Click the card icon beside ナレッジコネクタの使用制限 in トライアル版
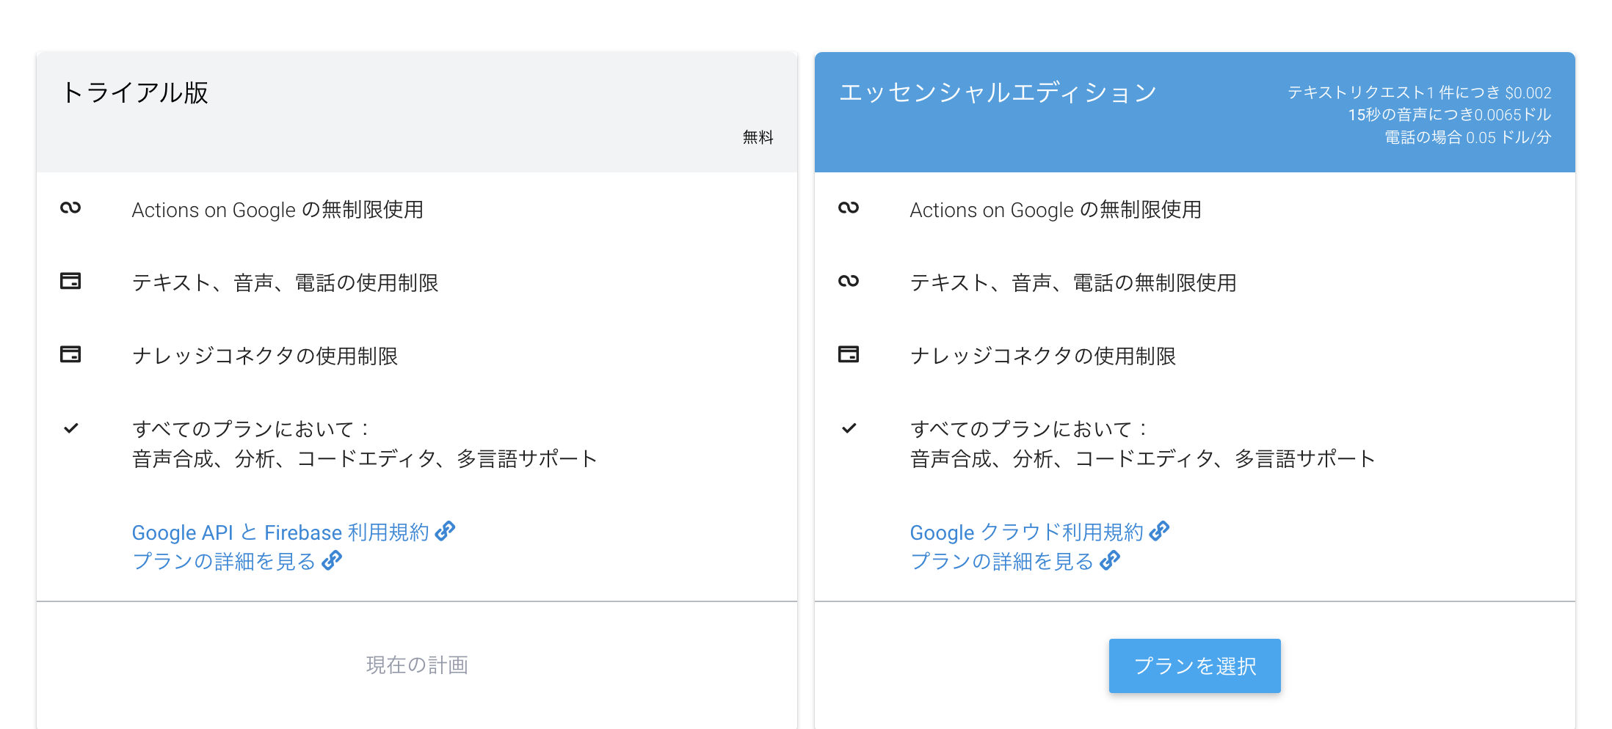 pos(70,355)
